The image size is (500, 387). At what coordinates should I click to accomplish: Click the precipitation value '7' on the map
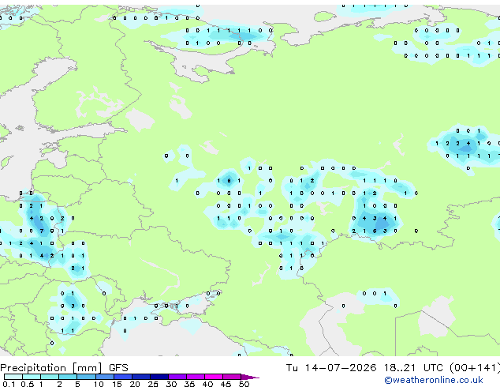[42, 231]
